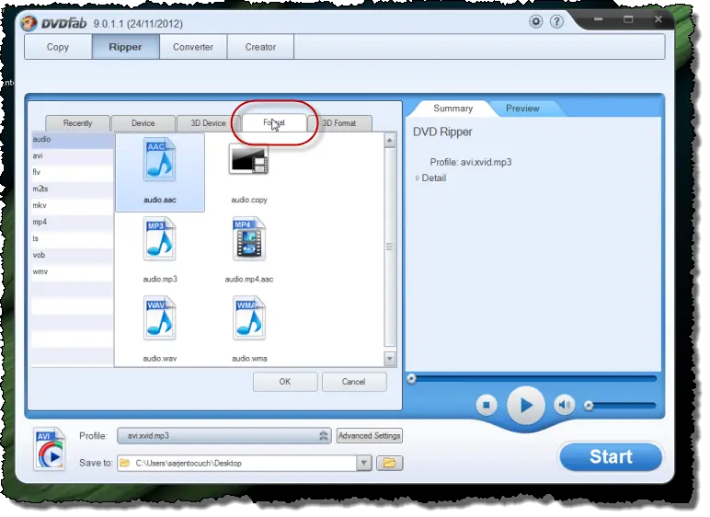Select the ts category in list
Viewport: 710px width, 517px height.
point(73,239)
